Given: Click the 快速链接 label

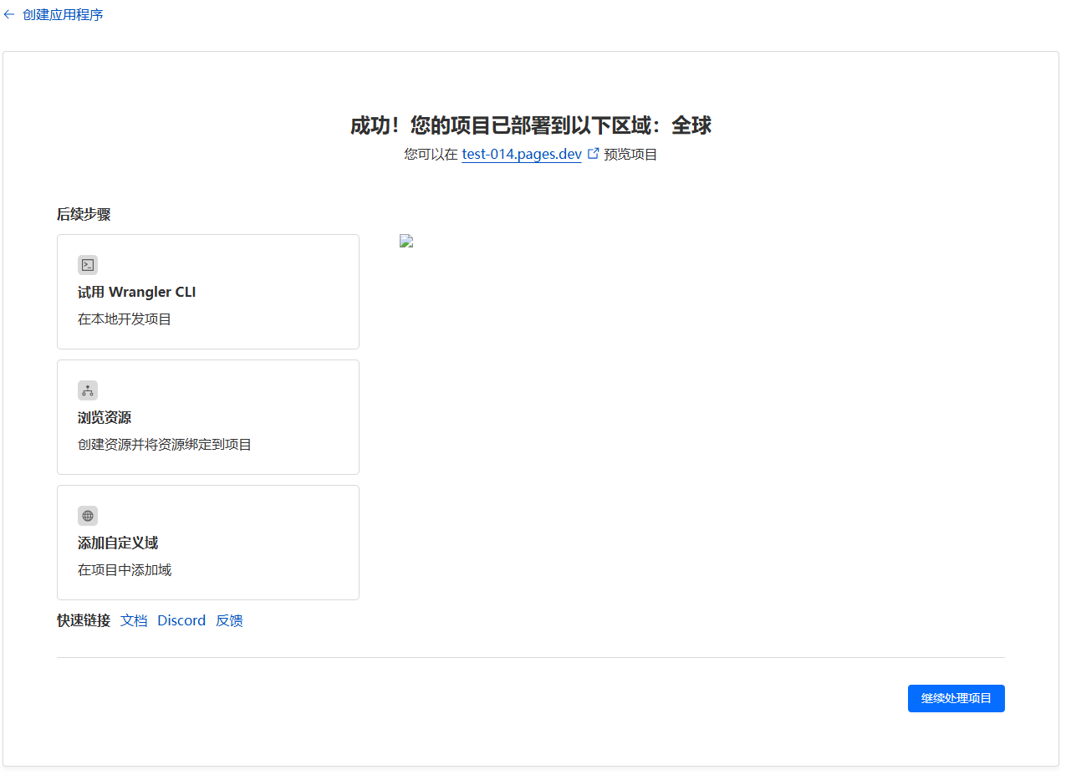Looking at the screenshot, I should pyautogui.click(x=84, y=620).
